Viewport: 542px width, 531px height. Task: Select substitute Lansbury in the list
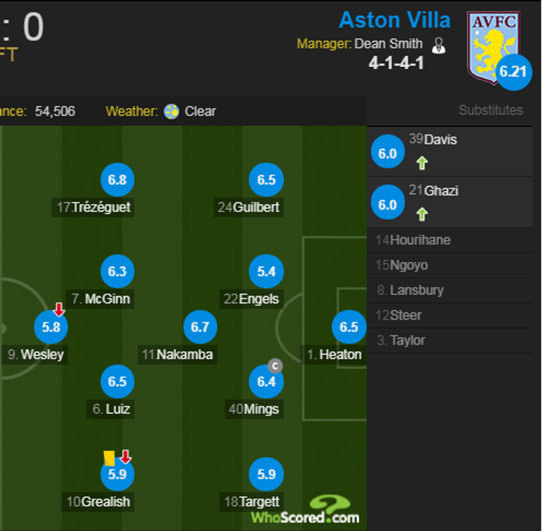(416, 290)
